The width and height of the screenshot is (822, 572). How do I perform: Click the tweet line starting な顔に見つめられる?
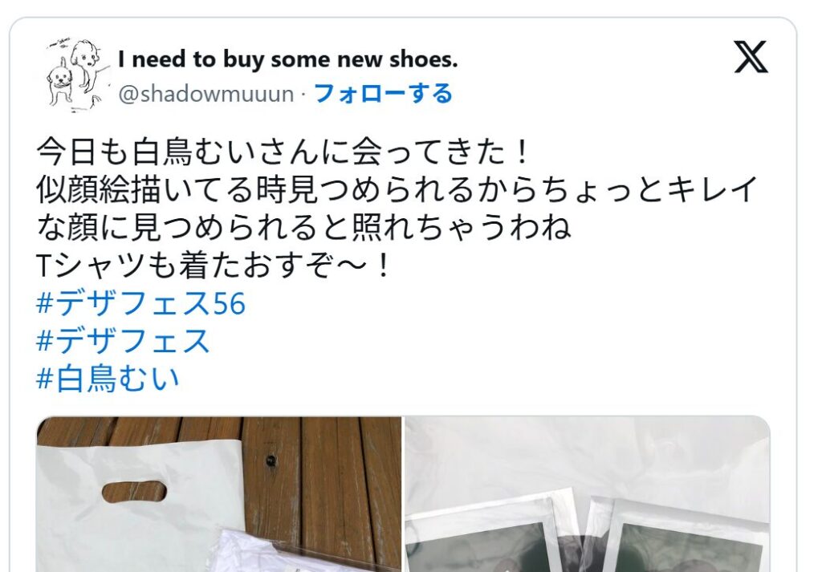(304, 228)
